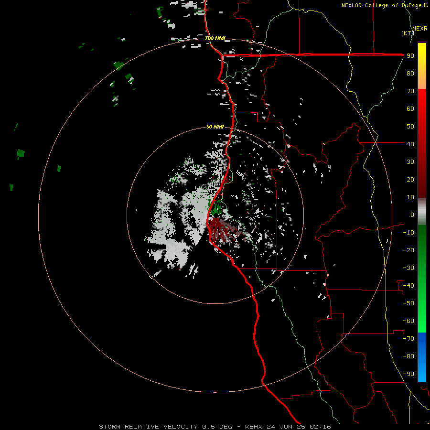Pick the blue segment of the color bar
The height and width of the screenshot is (430, 430).
[x=422, y=357]
